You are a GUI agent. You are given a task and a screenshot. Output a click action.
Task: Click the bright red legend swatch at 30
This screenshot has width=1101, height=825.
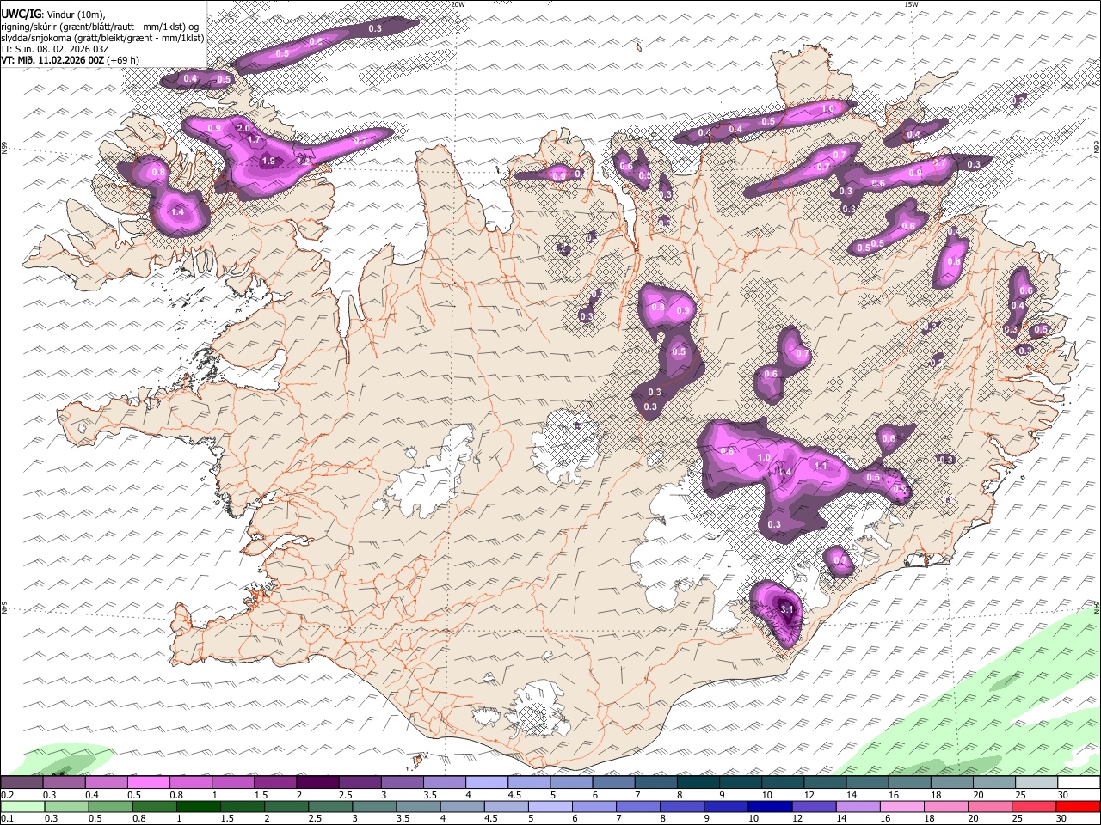[1079, 806]
